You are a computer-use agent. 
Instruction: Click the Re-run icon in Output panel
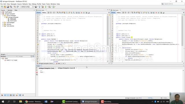[37, 68]
